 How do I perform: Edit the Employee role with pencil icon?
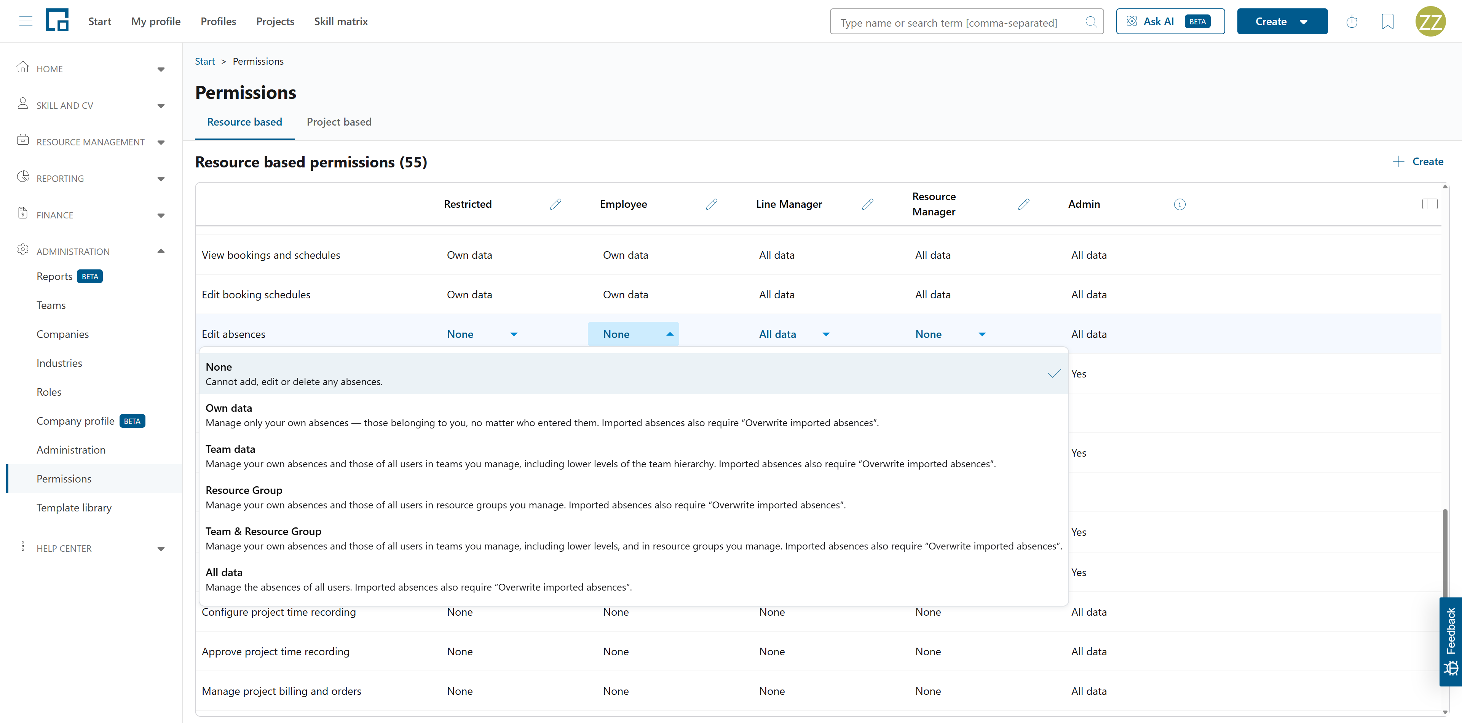click(711, 204)
